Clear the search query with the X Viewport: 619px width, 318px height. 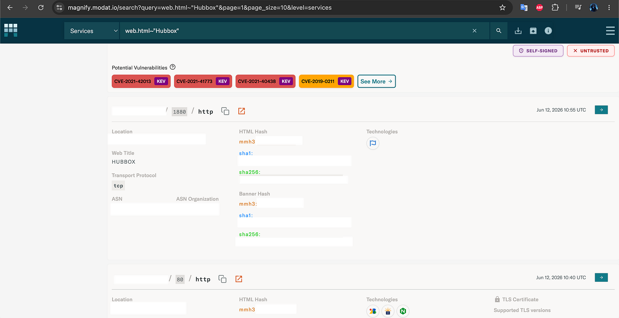coord(474,31)
